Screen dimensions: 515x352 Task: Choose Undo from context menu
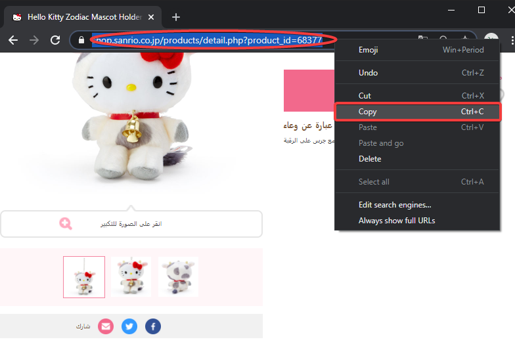coord(417,73)
